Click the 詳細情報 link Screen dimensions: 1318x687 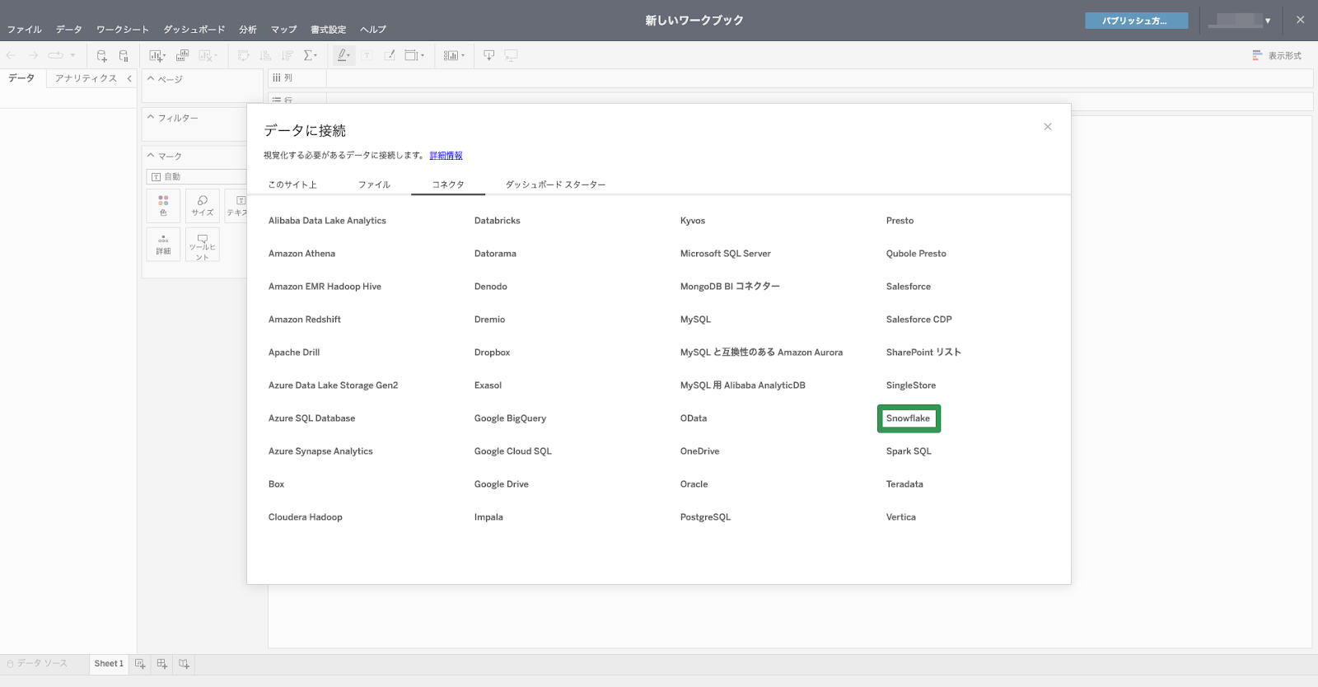coord(446,156)
